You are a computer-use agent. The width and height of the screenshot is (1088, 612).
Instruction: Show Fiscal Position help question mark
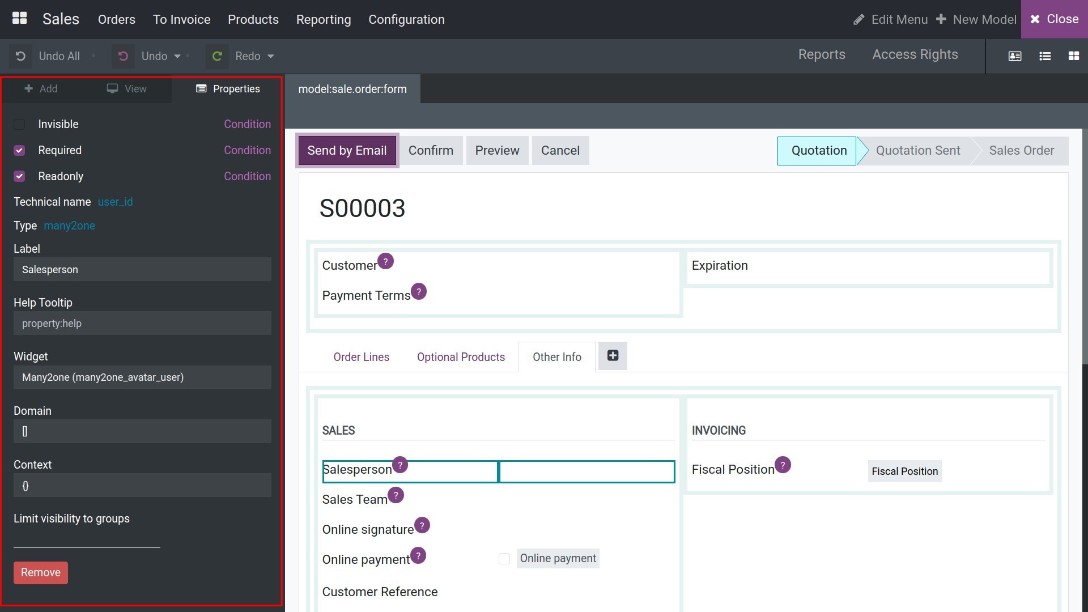(783, 465)
